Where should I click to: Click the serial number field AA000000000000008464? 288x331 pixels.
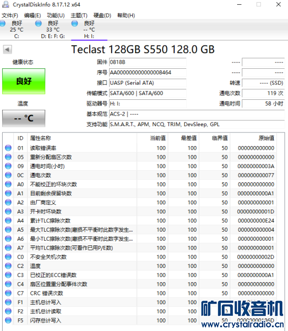click(147, 73)
